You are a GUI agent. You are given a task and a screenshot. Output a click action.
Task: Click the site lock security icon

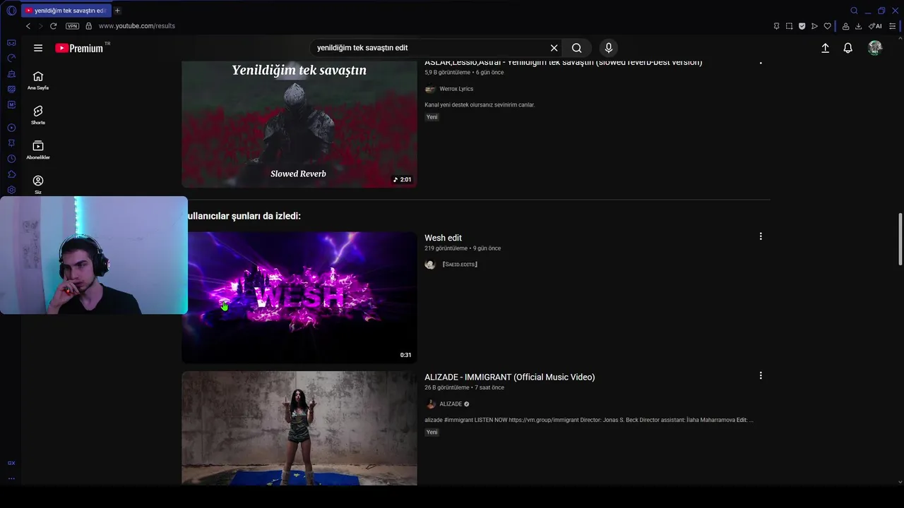[x=88, y=26]
